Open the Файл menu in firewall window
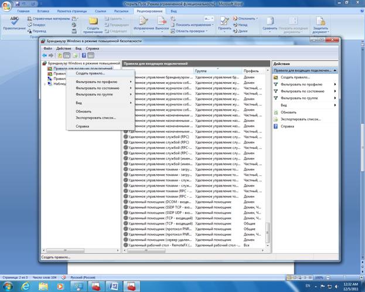This screenshot has height=292, width=365. [47, 49]
